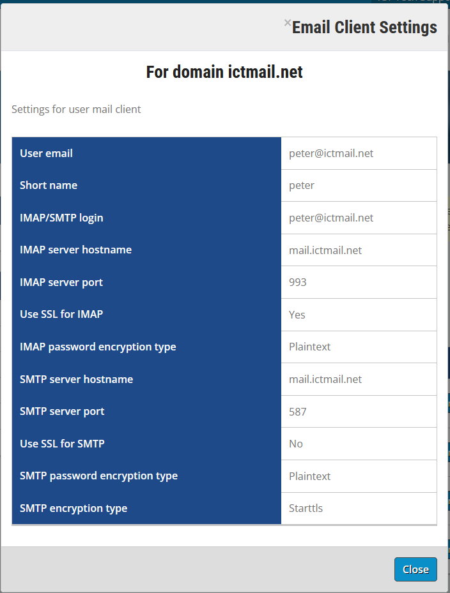
Task: Select the Starttls encryption type value
Action: pyautogui.click(x=306, y=508)
